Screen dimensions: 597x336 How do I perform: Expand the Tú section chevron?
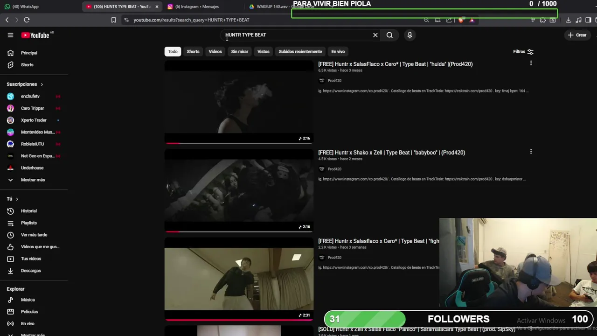[17, 199]
